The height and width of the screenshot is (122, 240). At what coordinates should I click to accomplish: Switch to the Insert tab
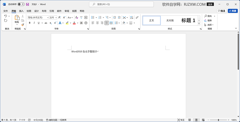tap(21, 11)
